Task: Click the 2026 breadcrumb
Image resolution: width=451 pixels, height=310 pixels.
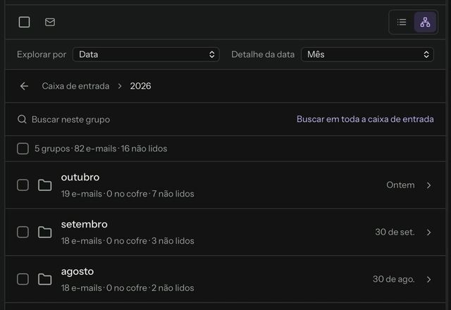Action: pos(140,86)
